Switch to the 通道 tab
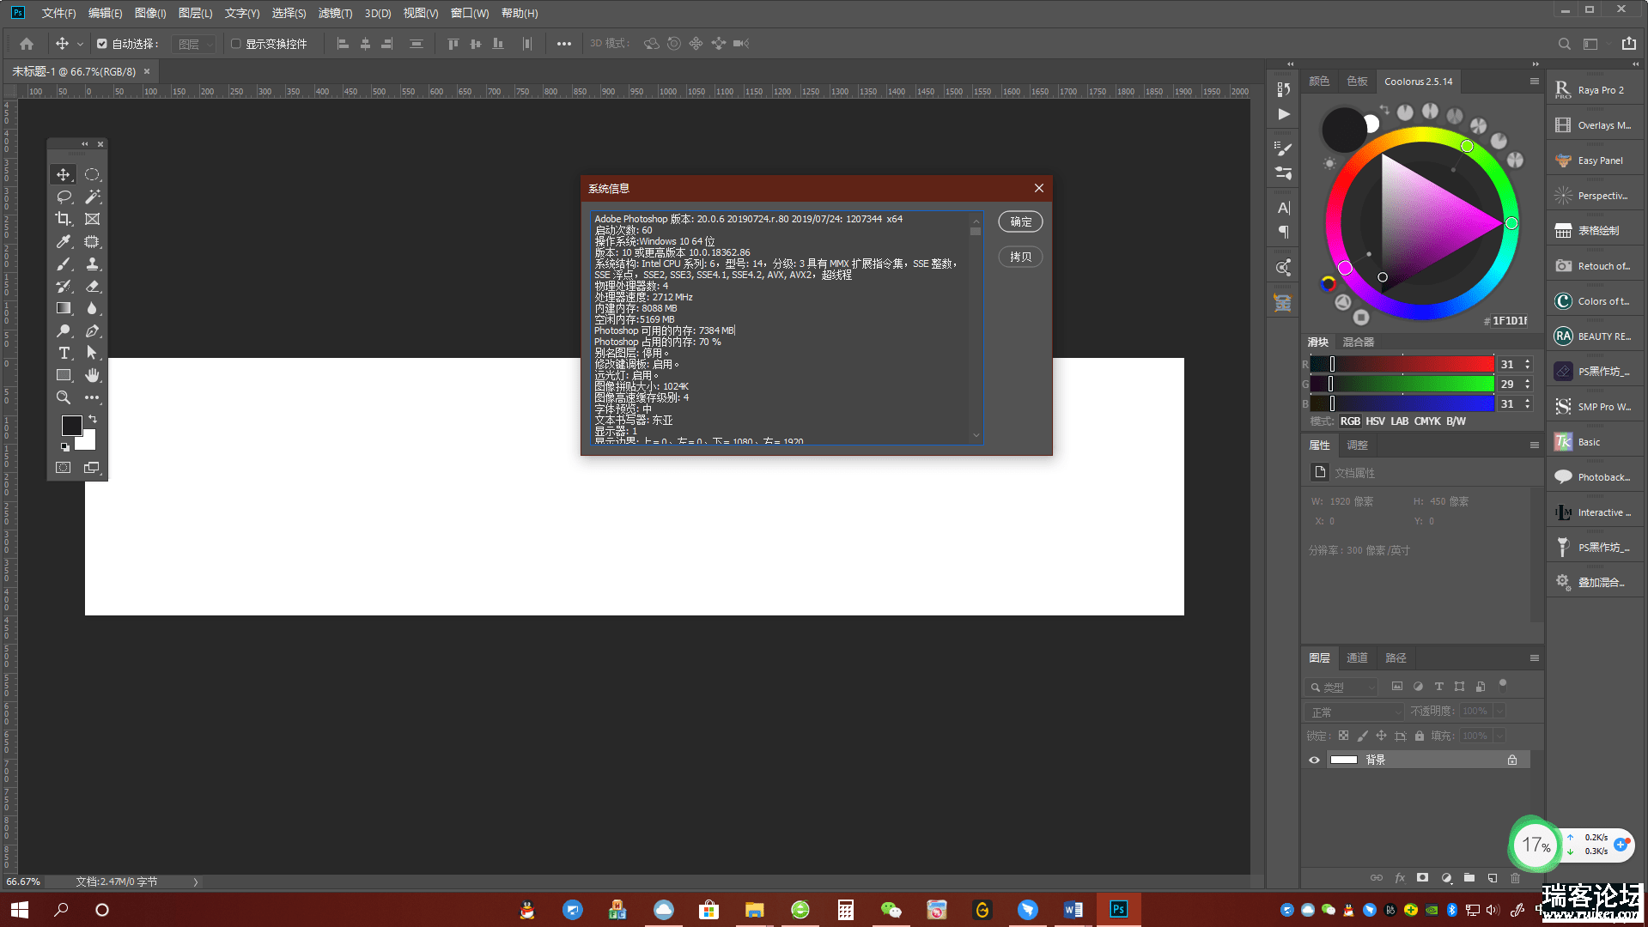 [1357, 658]
